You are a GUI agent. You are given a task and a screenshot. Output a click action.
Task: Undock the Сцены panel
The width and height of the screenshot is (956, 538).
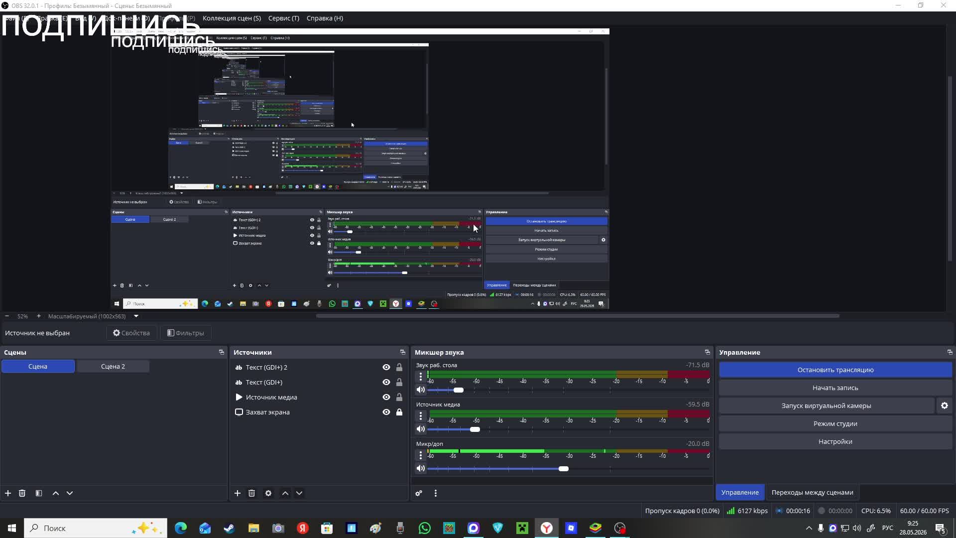222,353
